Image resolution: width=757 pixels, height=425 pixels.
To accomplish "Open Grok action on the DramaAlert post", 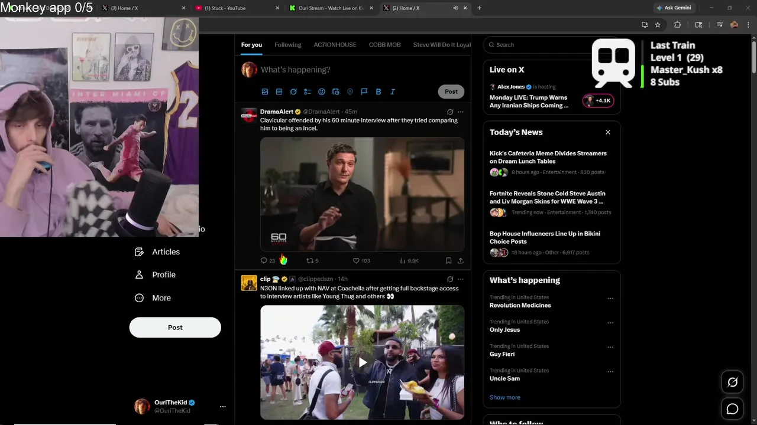I will click(x=450, y=112).
